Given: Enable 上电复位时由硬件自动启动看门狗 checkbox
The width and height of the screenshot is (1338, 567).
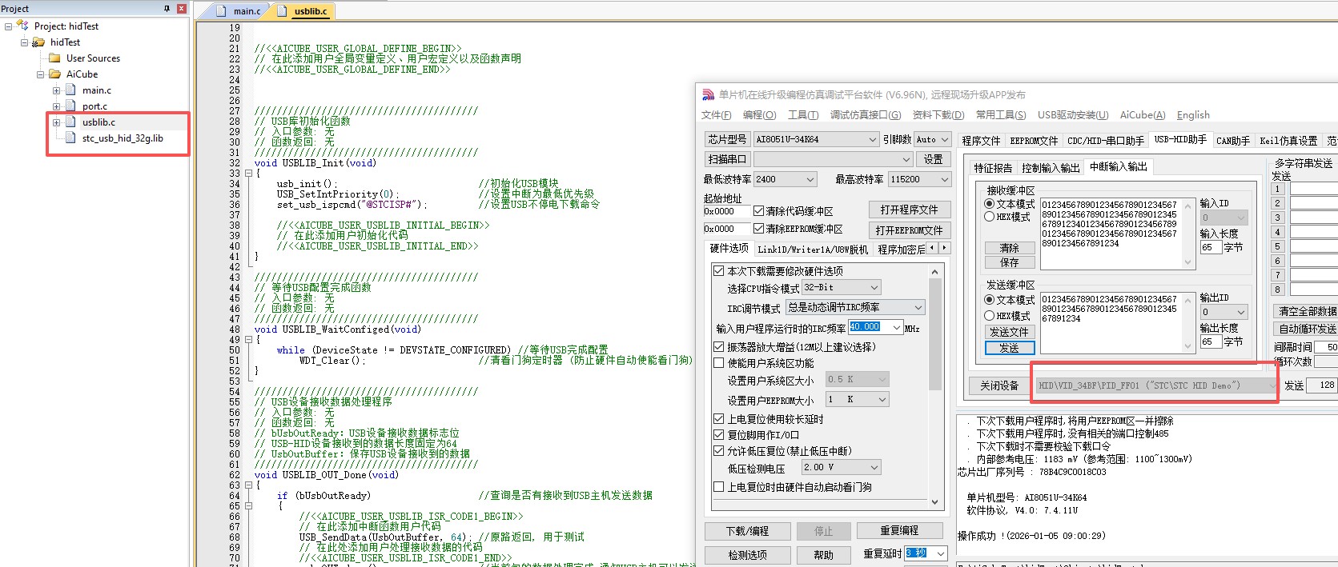Looking at the screenshot, I should 718,487.
